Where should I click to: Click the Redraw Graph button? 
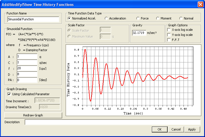coord(33,115)
